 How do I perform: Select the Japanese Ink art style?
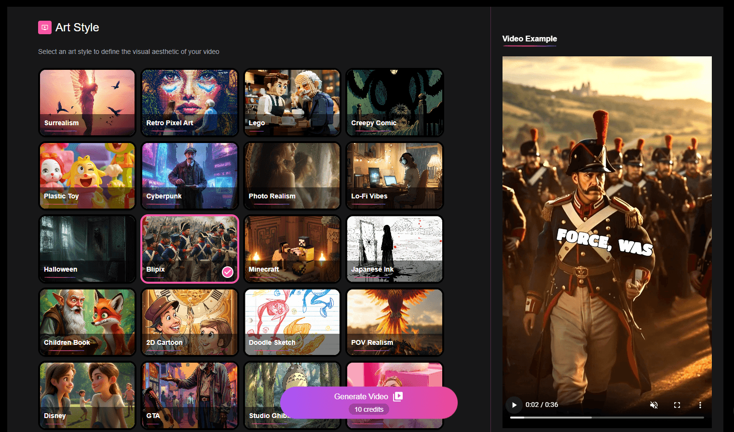click(394, 249)
